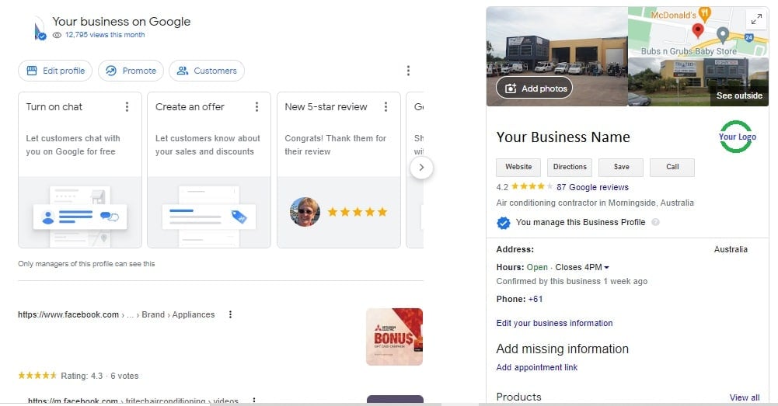Click the red location pin on map

pyautogui.click(x=698, y=31)
